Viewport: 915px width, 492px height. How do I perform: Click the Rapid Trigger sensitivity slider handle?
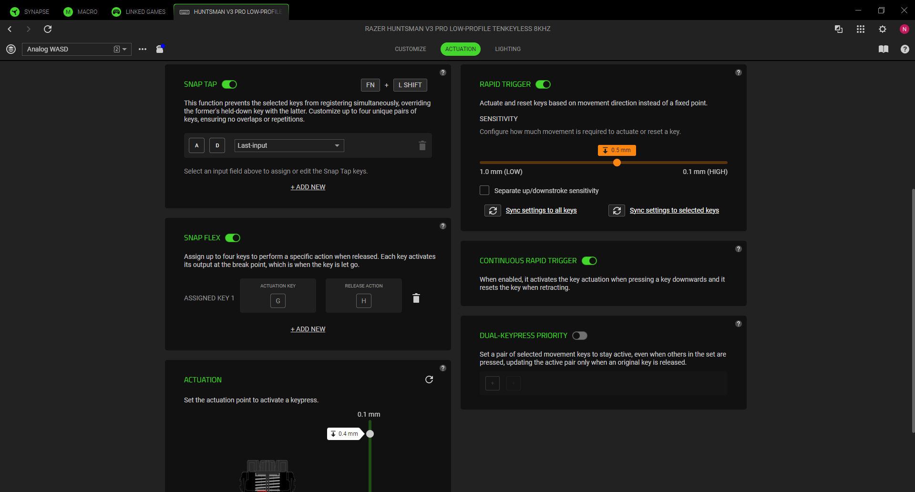tap(617, 163)
